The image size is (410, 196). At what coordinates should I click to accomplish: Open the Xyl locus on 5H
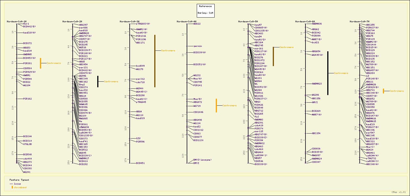click(x=257, y=117)
